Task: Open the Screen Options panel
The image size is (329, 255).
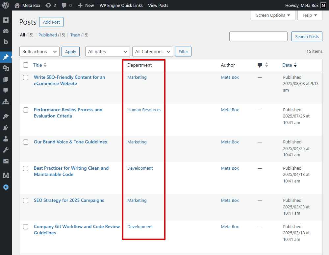Action: (x=273, y=15)
